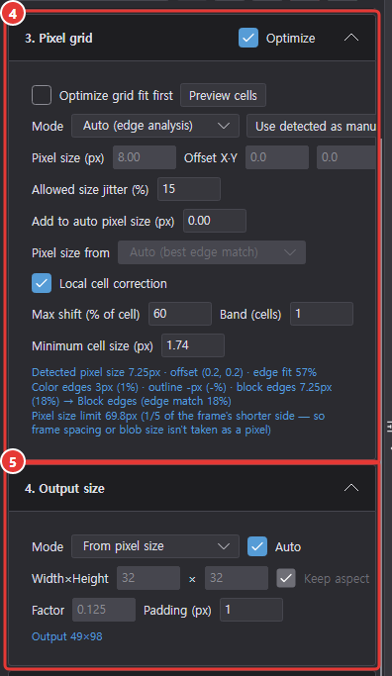This screenshot has height=676, width=392.
Task: Click the Padding (px) input field
Action: [x=251, y=610]
